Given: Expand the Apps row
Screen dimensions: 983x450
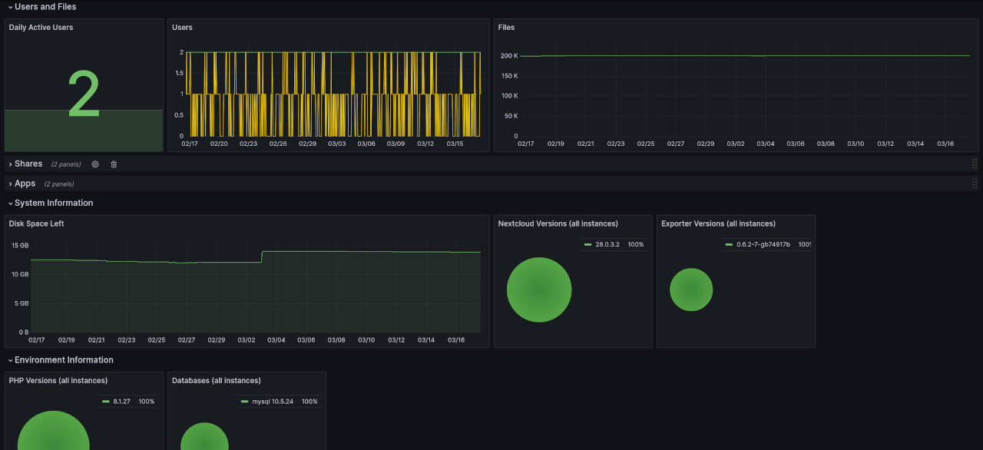Looking at the screenshot, I should 25,184.
